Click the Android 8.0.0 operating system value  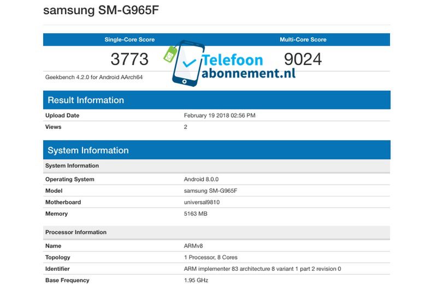tap(201, 179)
